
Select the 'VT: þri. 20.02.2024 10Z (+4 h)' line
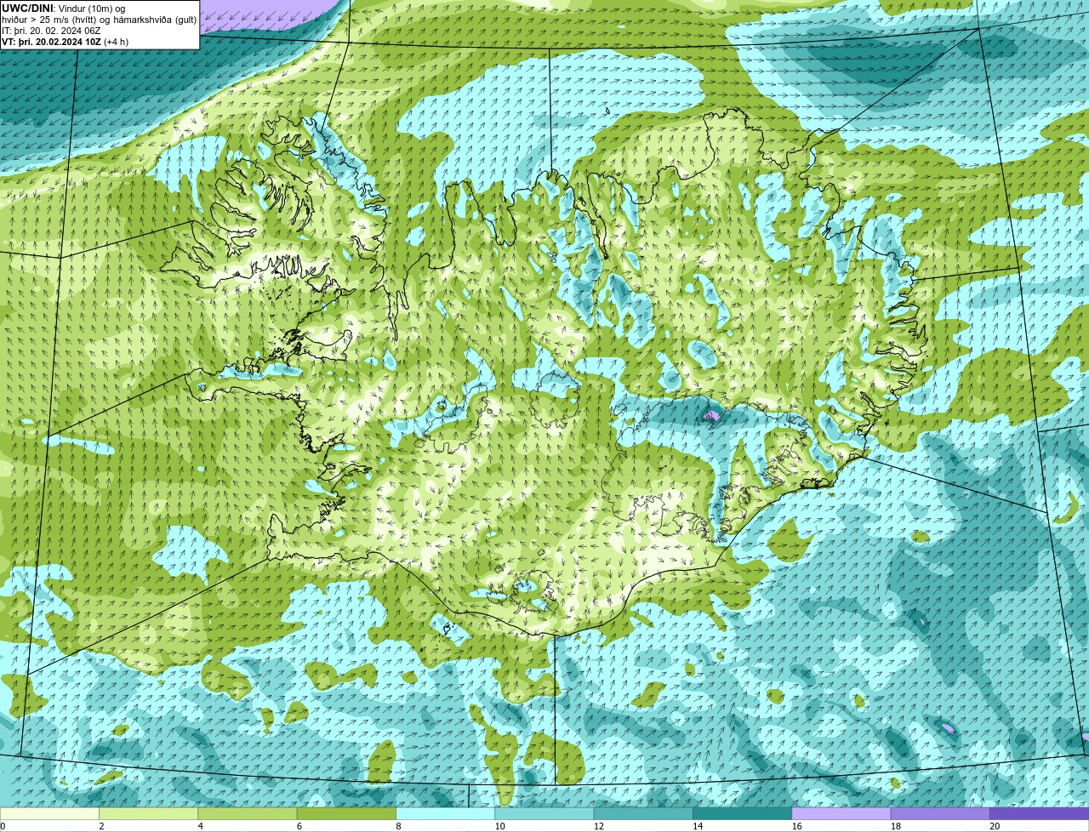(x=65, y=42)
